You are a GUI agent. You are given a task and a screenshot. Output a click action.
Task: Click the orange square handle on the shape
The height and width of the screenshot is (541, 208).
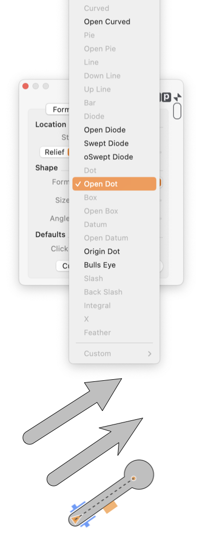111,507
